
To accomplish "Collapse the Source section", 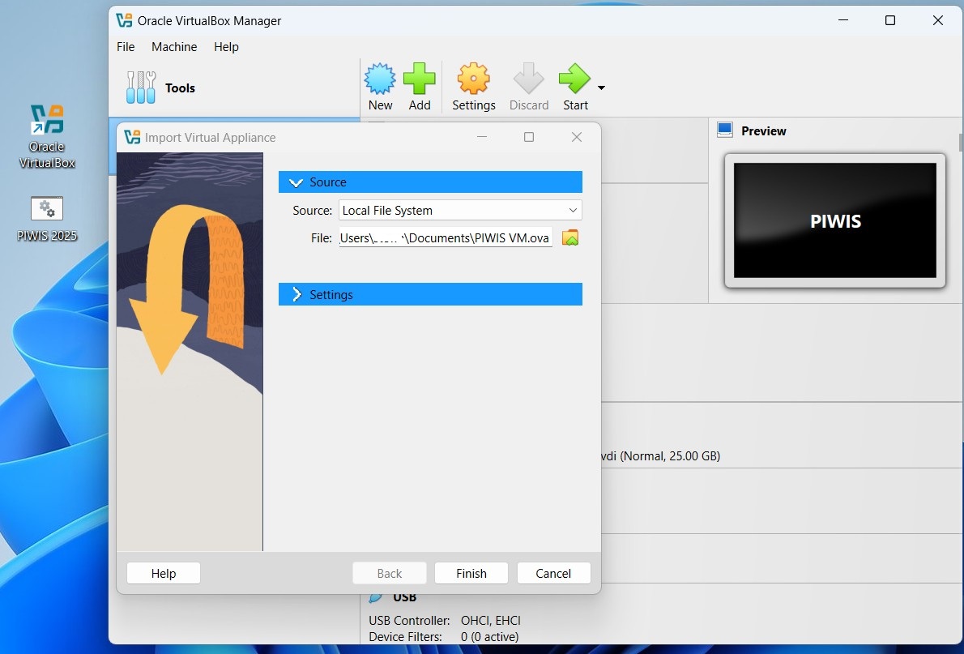I will pyautogui.click(x=296, y=182).
